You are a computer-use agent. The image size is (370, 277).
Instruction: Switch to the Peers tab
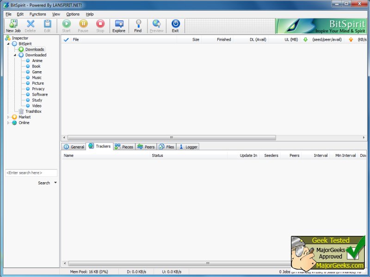pos(146,147)
